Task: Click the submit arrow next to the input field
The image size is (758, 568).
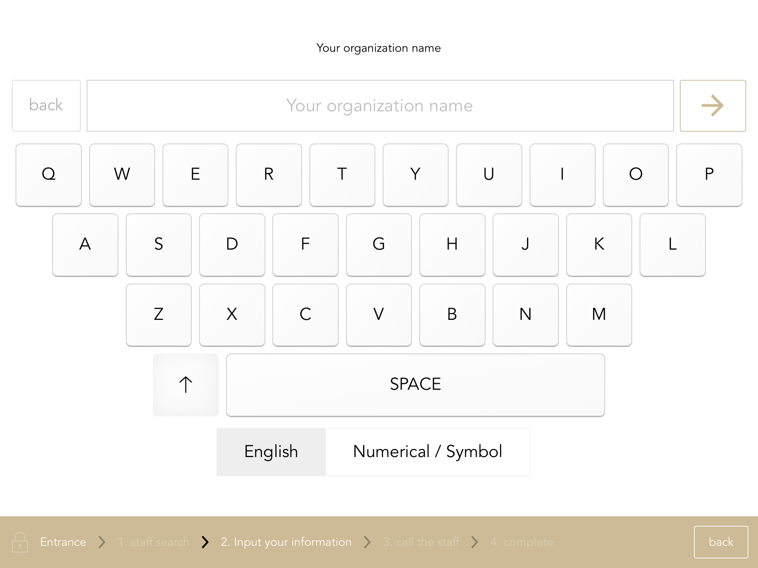Action: pyautogui.click(x=712, y=105)
